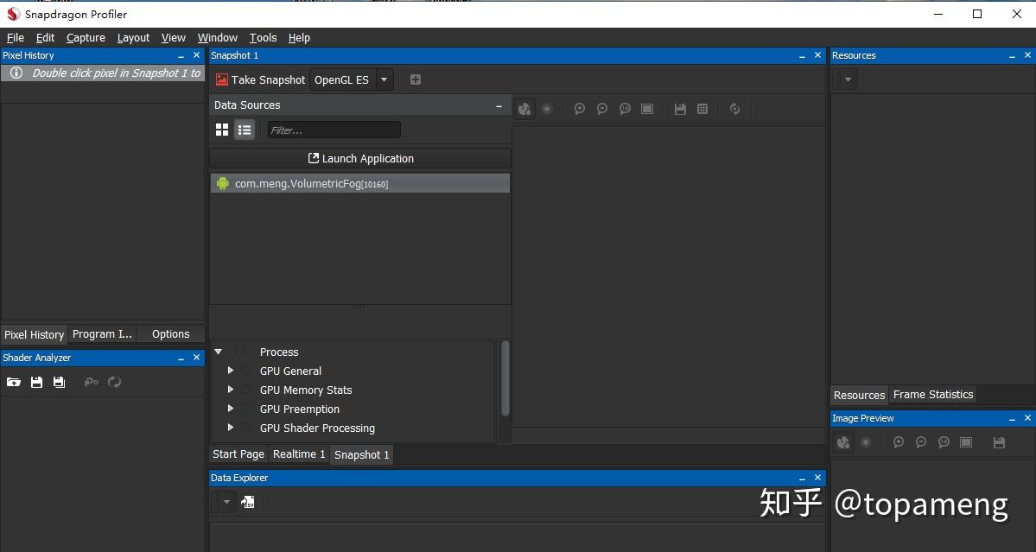Toggle color channels icon in Image Preview
1036x552 pixels.
click(843, 442)
